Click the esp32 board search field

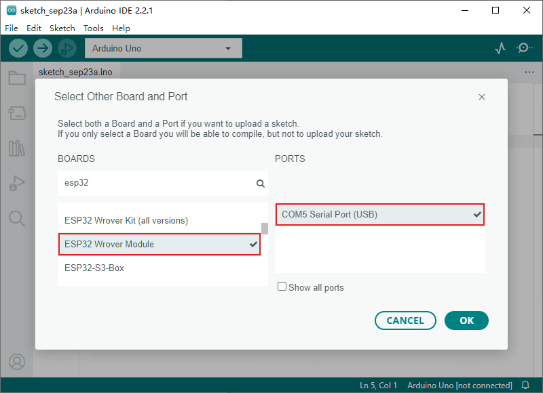tap(156, 183)
